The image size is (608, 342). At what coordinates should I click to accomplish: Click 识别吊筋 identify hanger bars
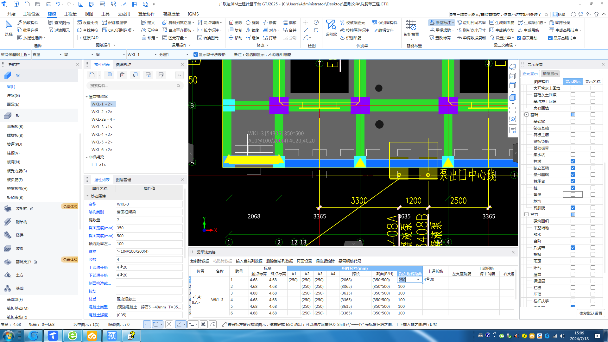351,38
